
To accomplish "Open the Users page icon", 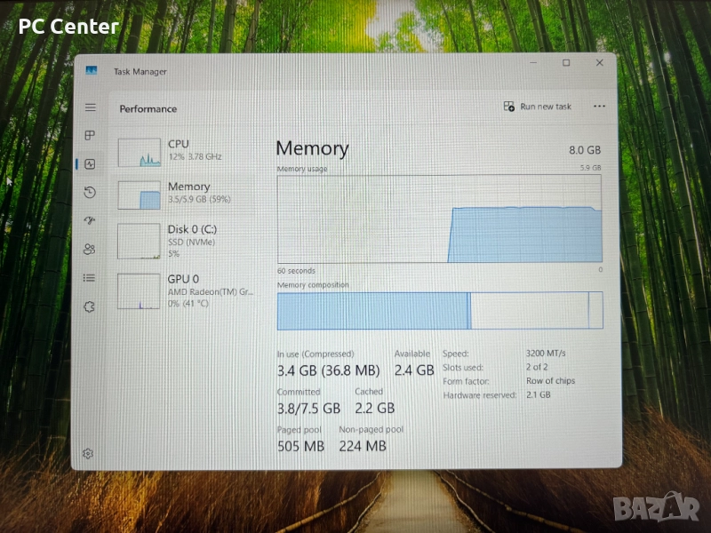I will click(90, 249).
